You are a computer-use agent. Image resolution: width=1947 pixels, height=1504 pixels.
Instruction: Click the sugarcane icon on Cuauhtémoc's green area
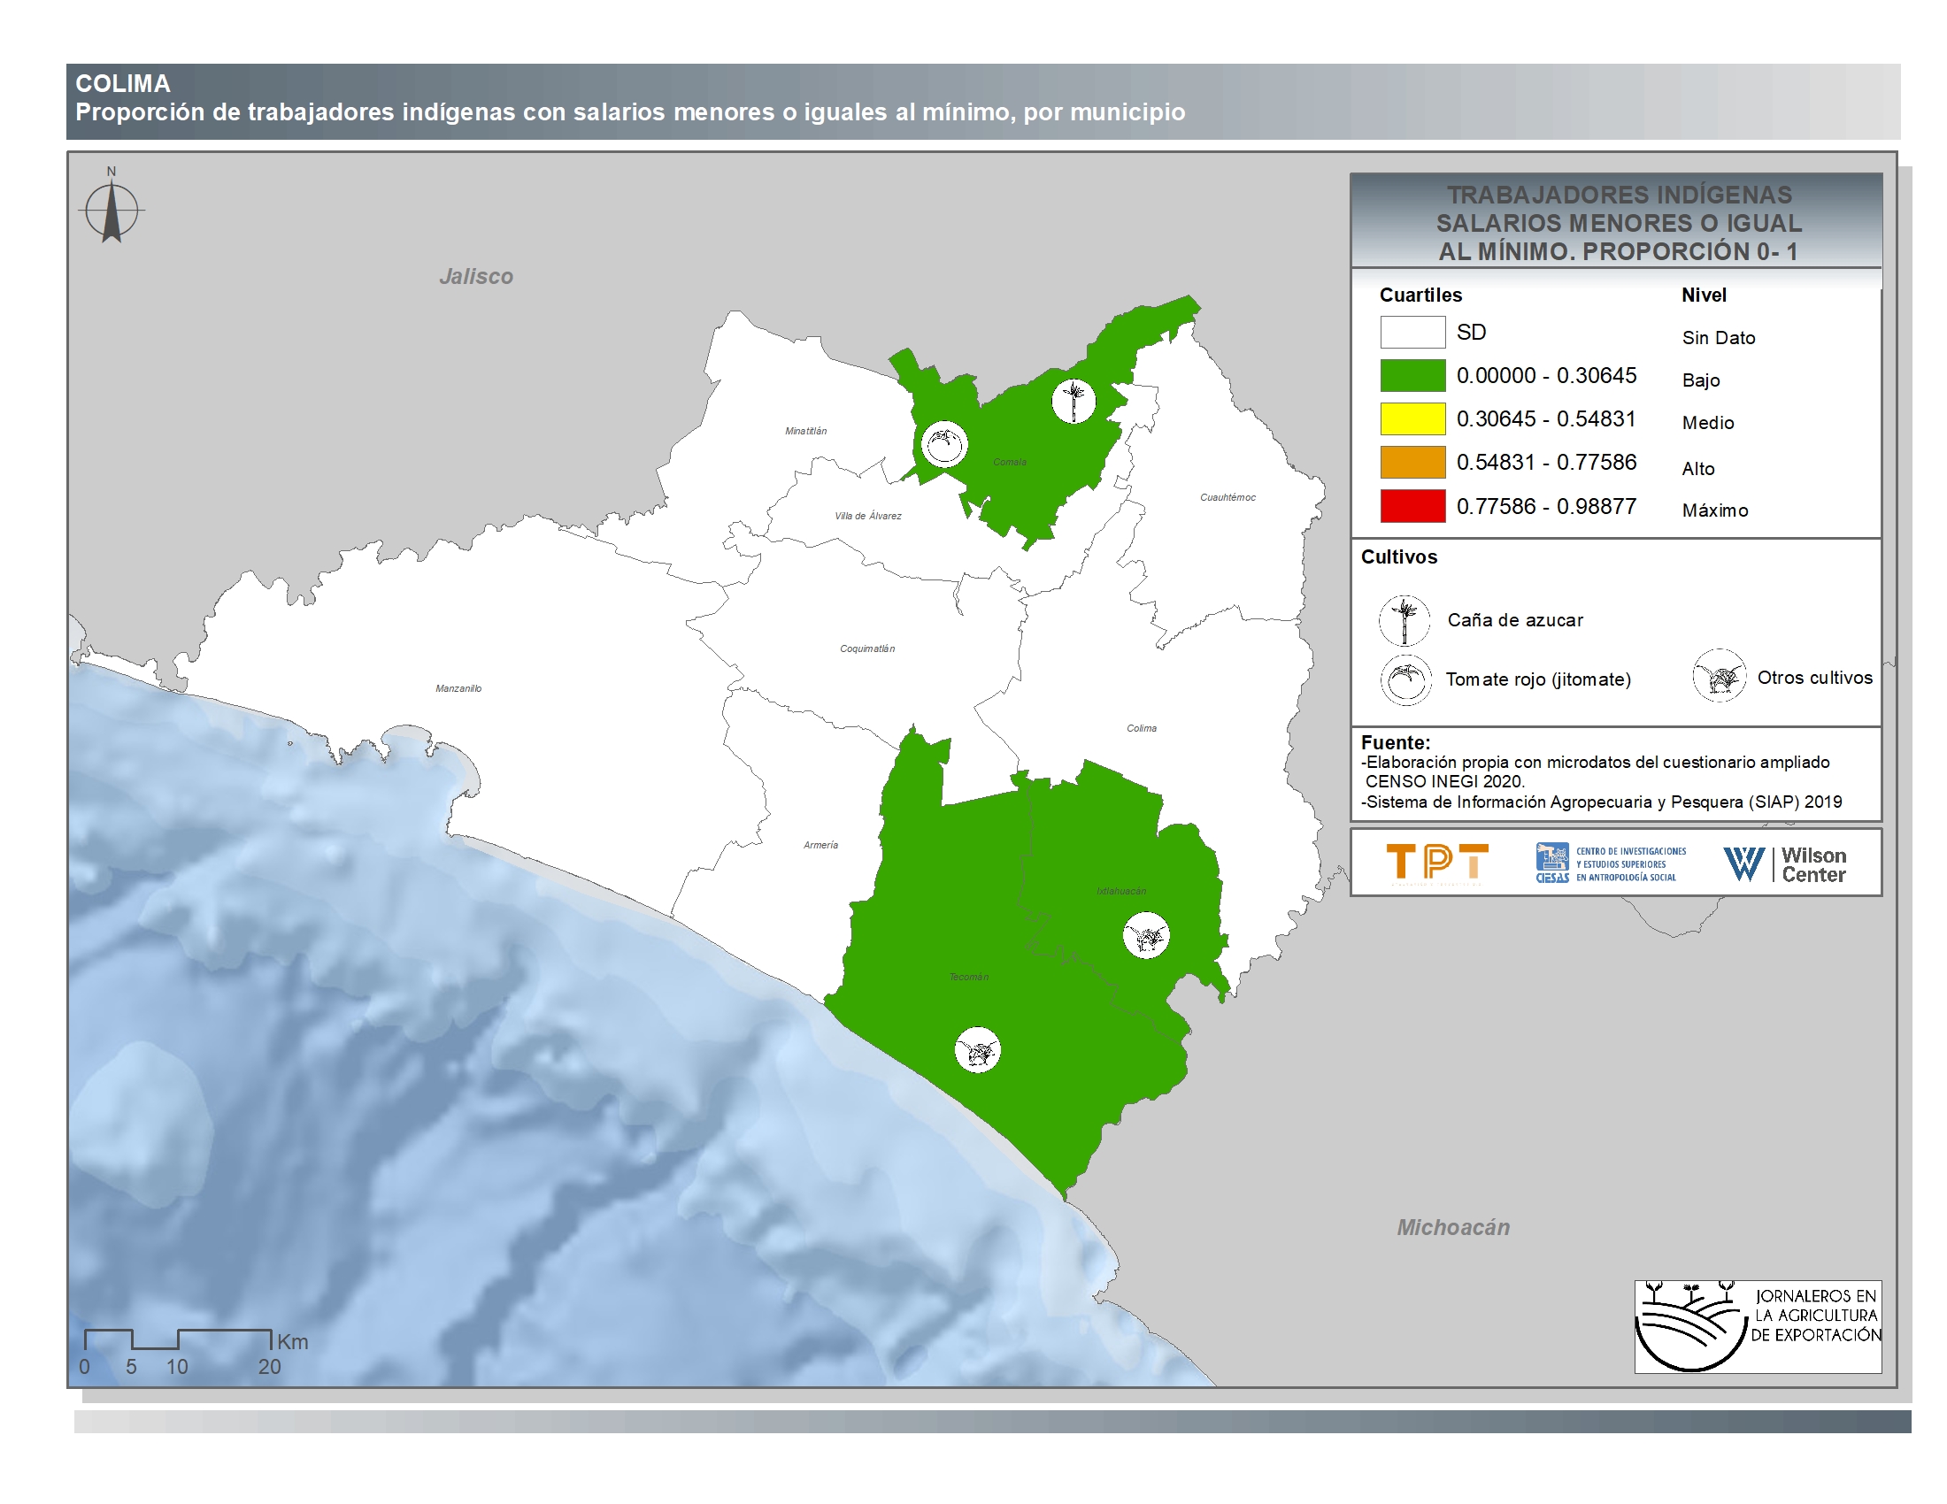1074,401
